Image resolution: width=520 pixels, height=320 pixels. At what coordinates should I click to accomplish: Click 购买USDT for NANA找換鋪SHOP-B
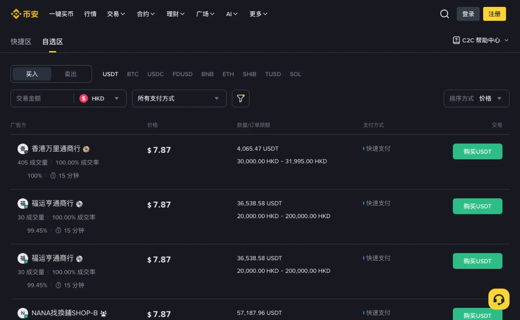tap(478, 314)
